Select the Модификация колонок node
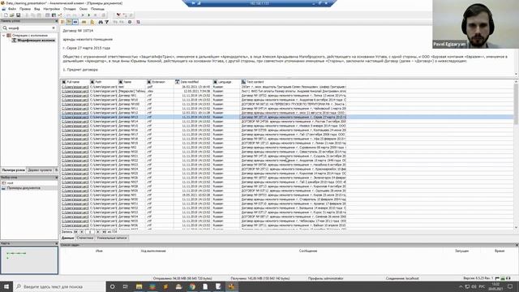This screenshot has height=292, width=519. coord(36,41)
